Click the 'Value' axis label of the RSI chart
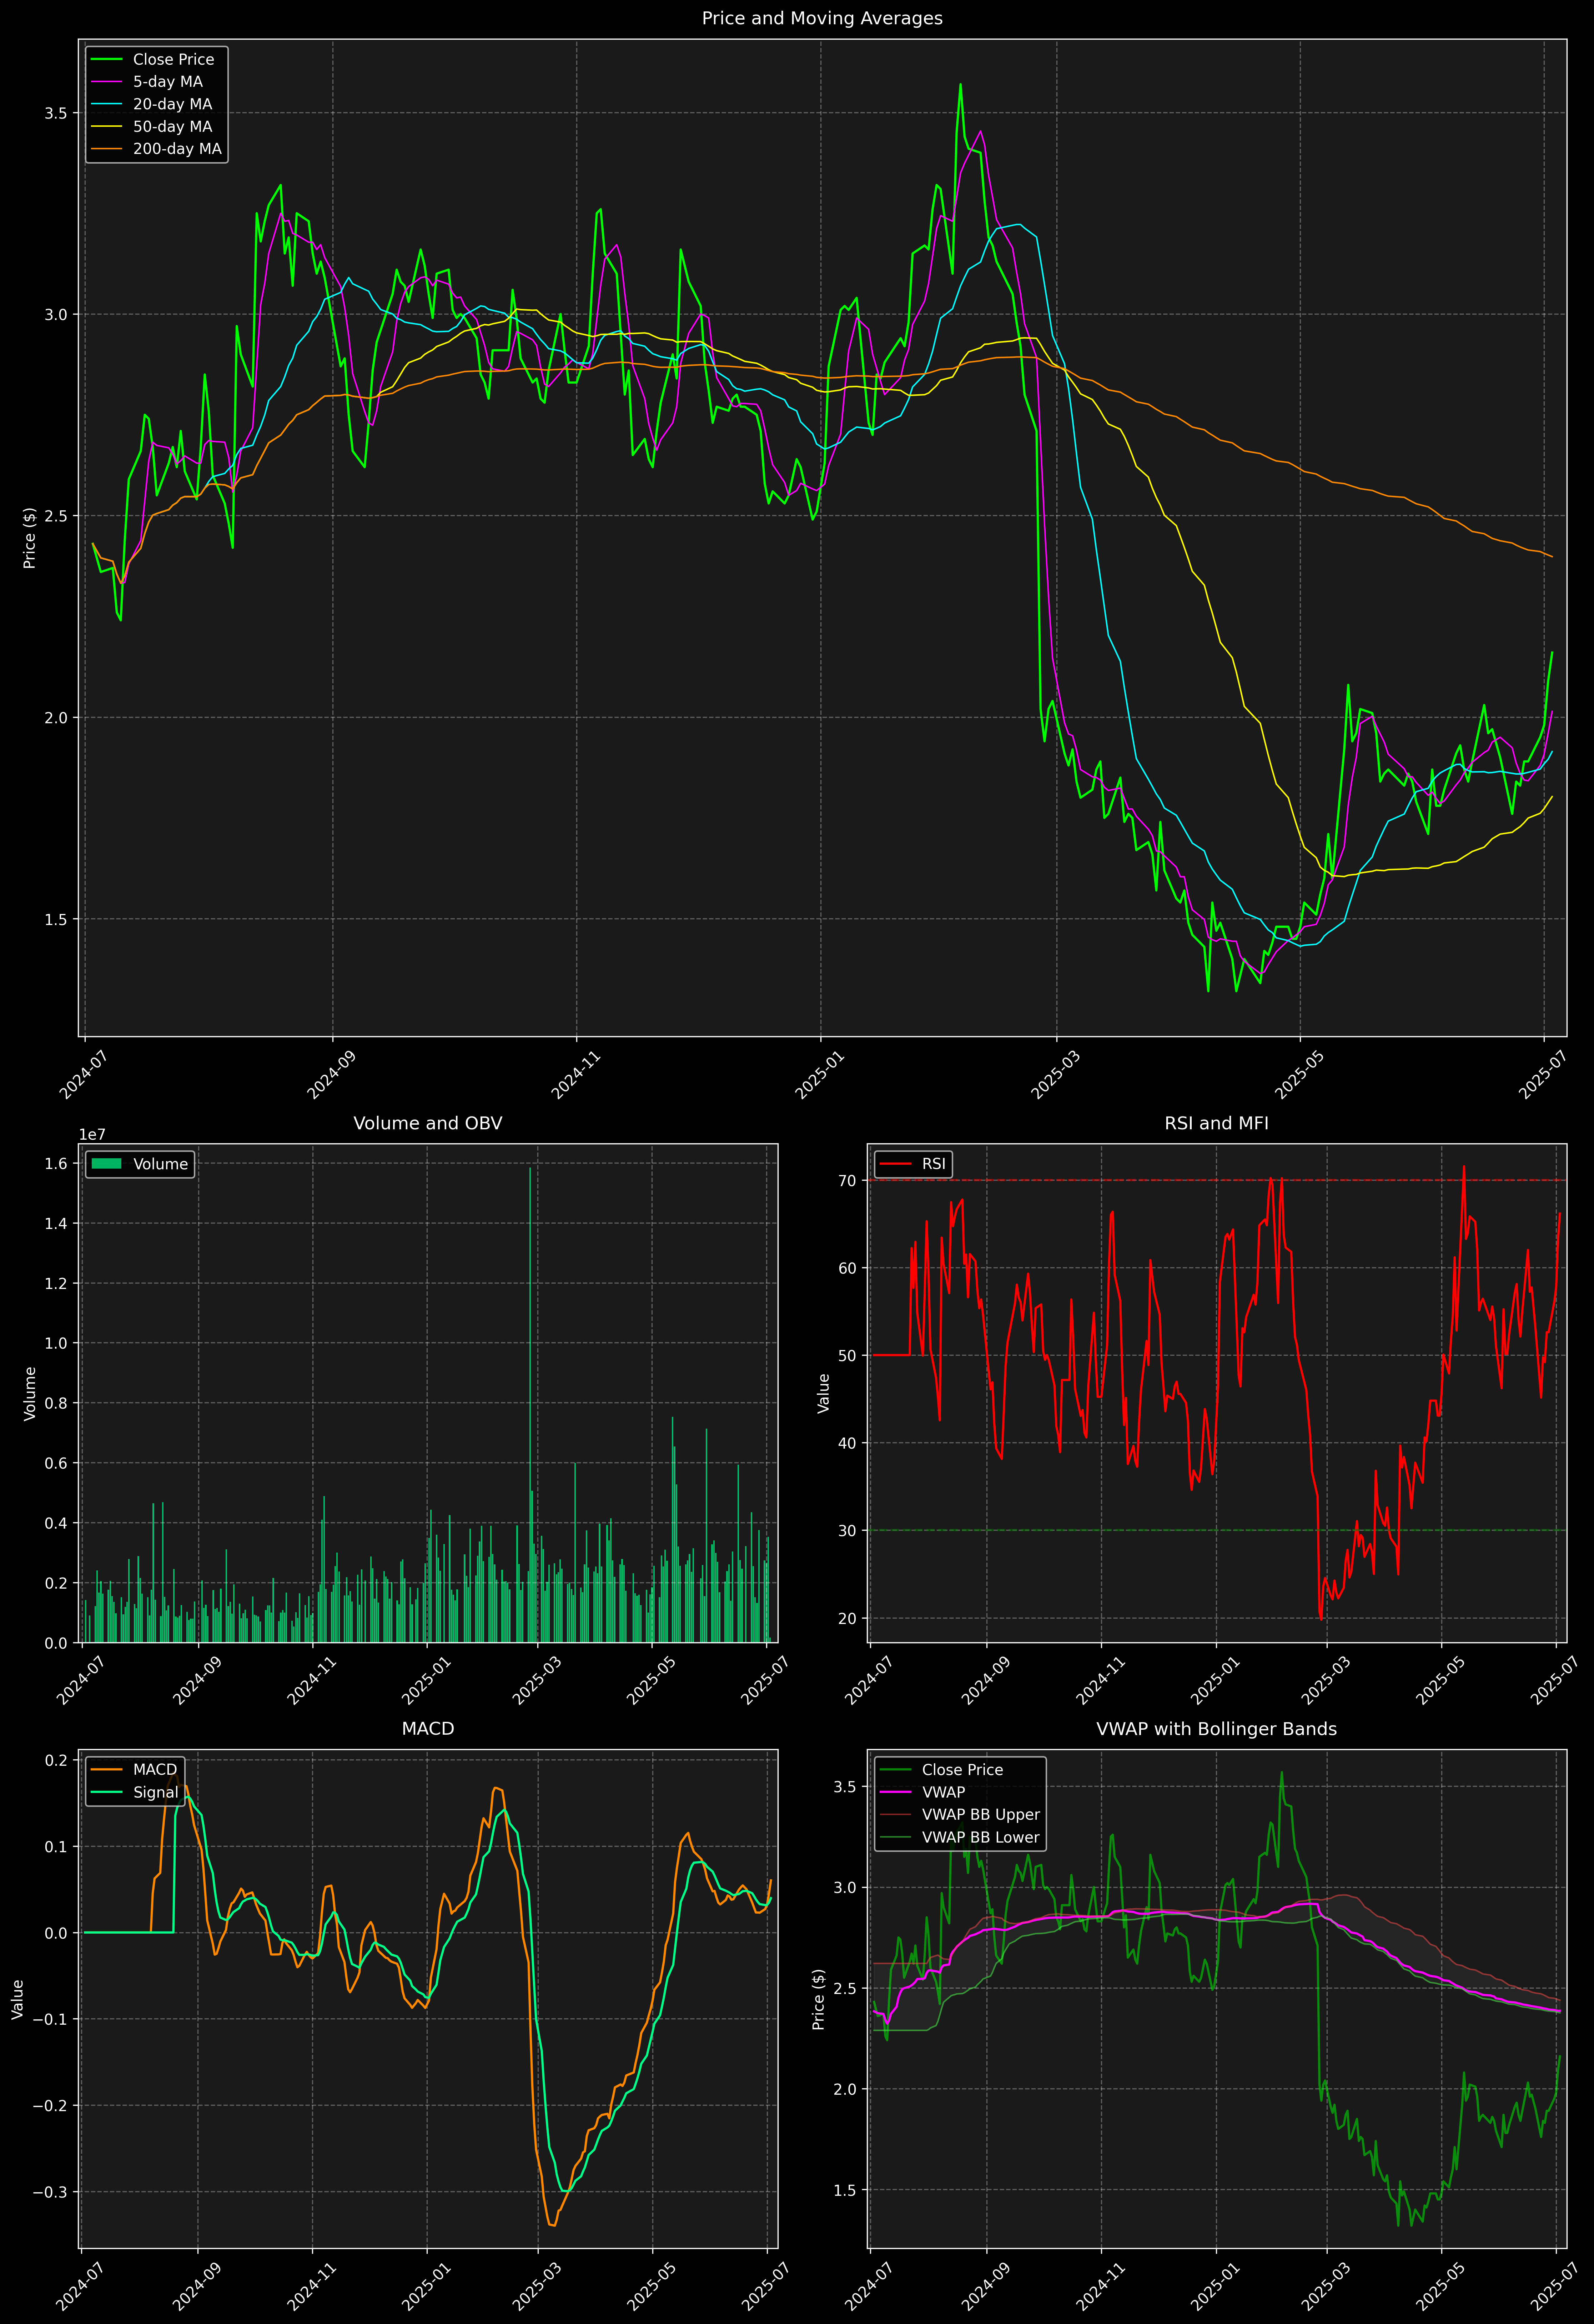Screen dimensions: 1594x2324 (x=824, y=1393)
